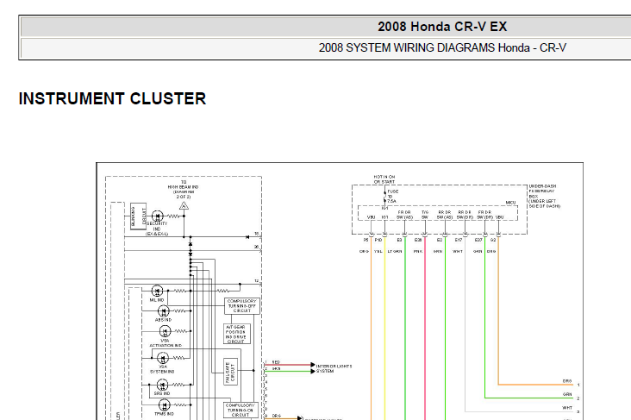This screenshot has width=631, height=420.
Task: Click the "IG1" terminal label beside VBU
Action: click(x=385, y=217)
